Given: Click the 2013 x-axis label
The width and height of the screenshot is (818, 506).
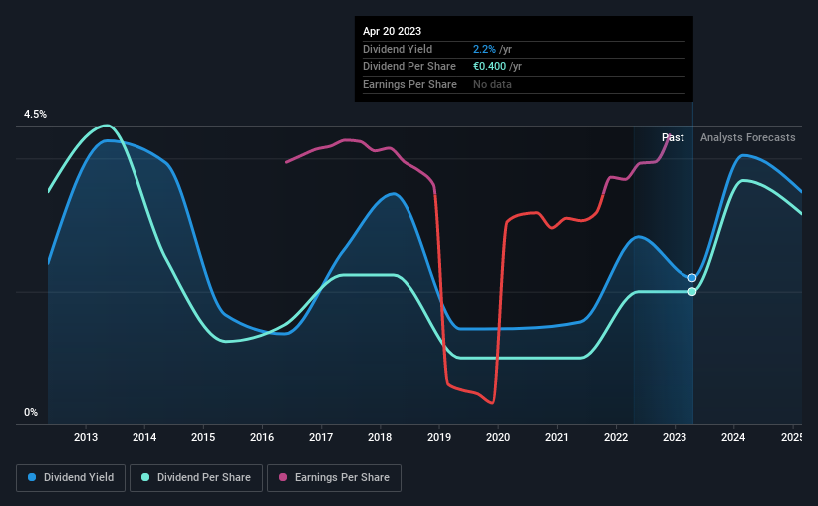Looking at the screenshot, I should [86, 437].
